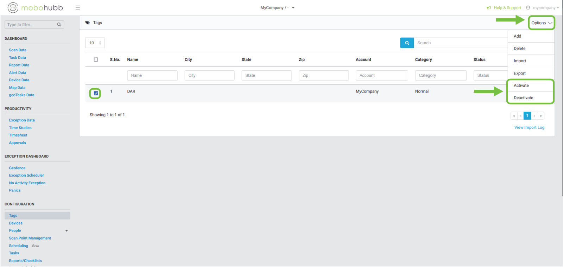
Task: Change the page size stepper value
Action: (100, 43)
